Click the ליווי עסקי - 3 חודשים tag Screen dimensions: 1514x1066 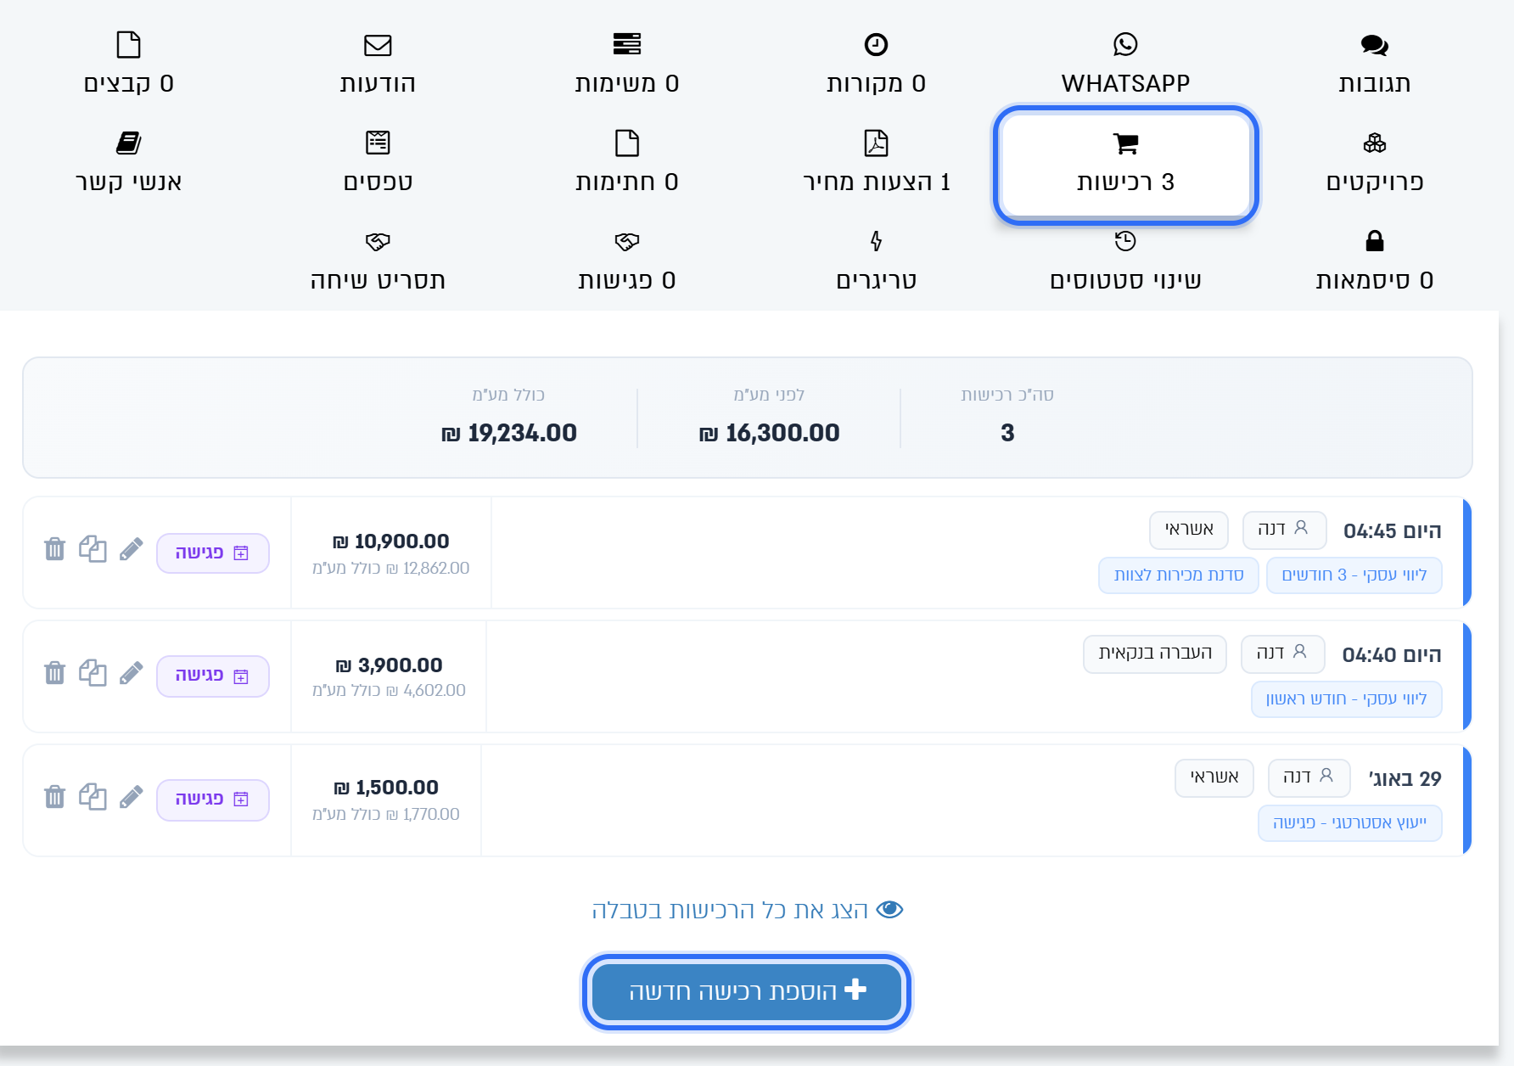(x=1354, y=575)
